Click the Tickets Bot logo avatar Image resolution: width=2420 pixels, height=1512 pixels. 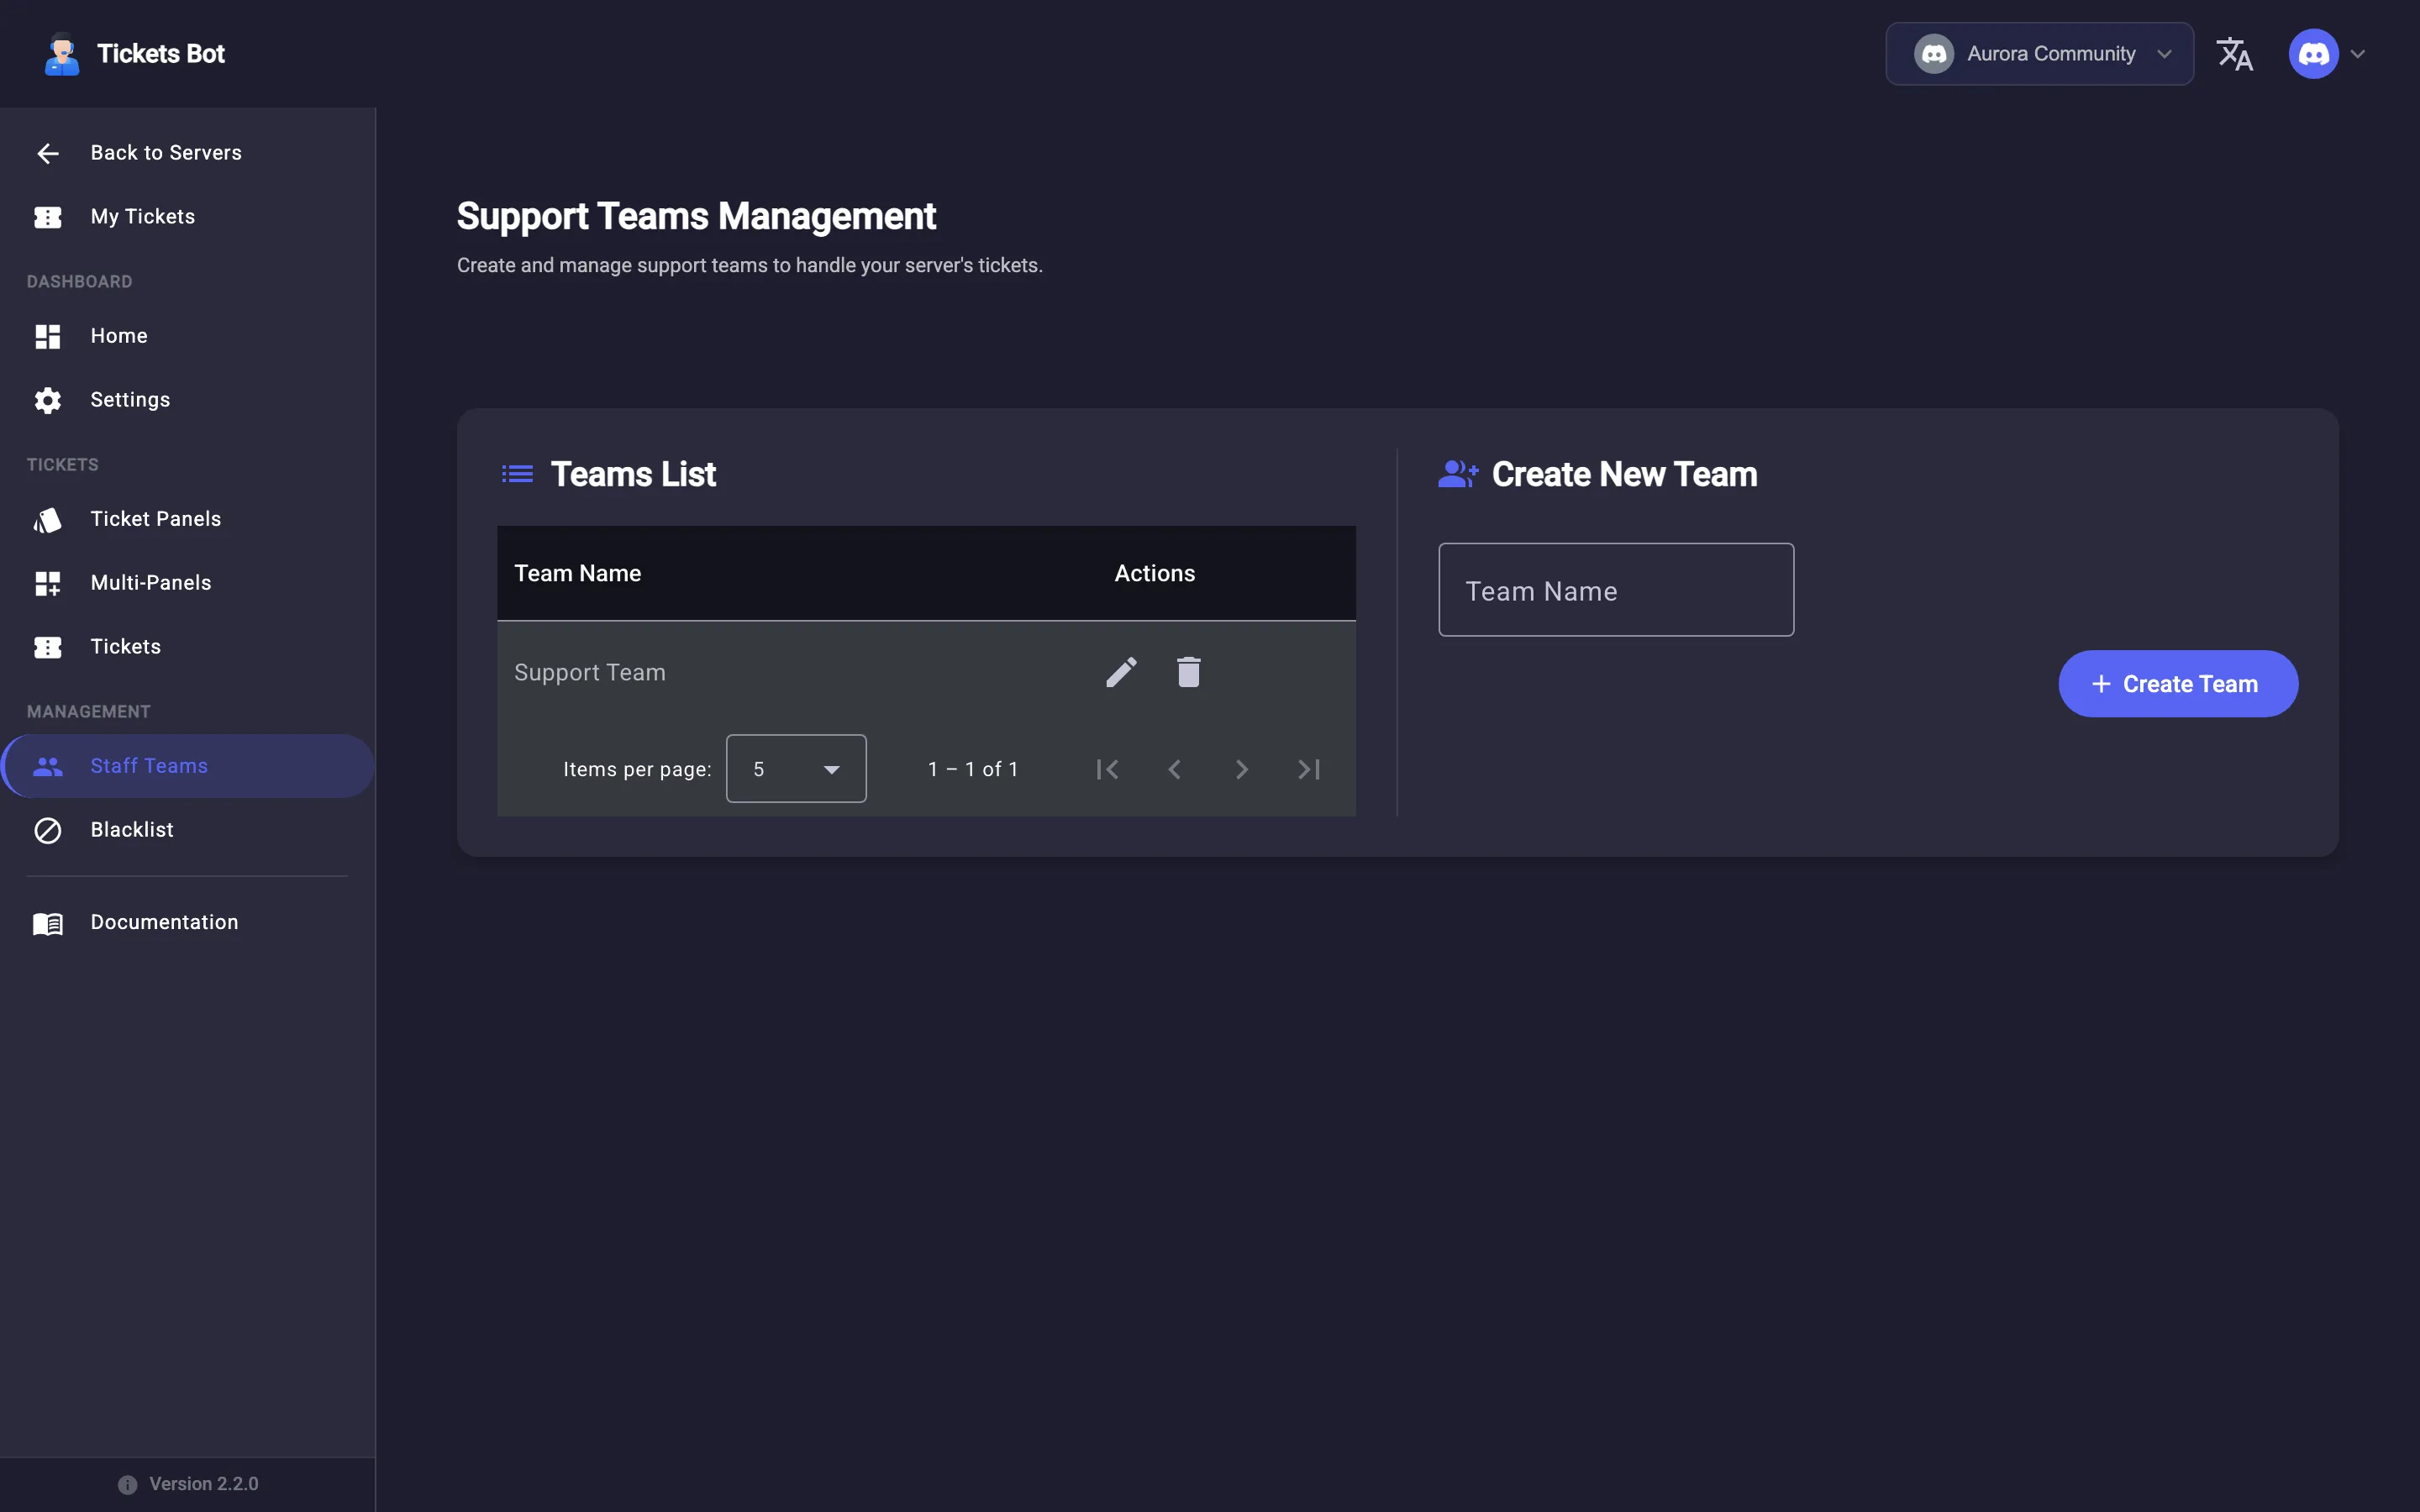[62, 54]
